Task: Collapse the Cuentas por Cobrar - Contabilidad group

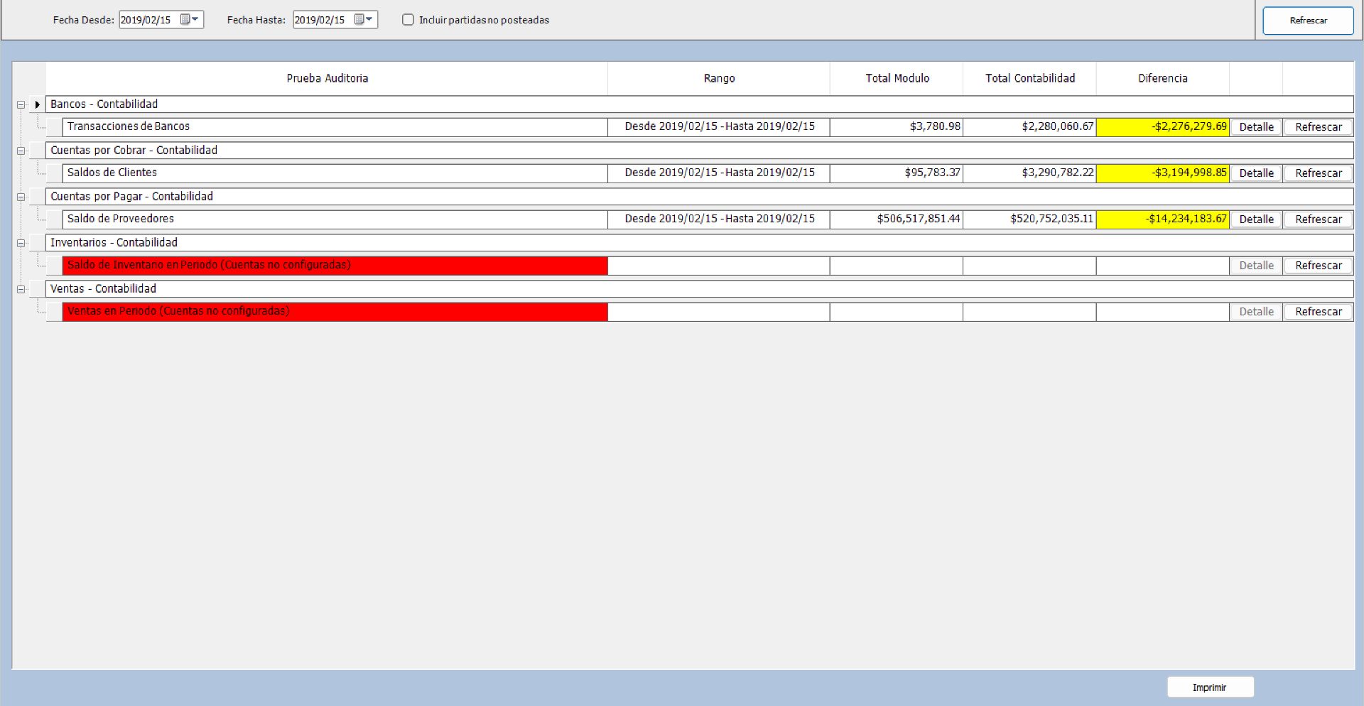Action: [x=21, y=150]
